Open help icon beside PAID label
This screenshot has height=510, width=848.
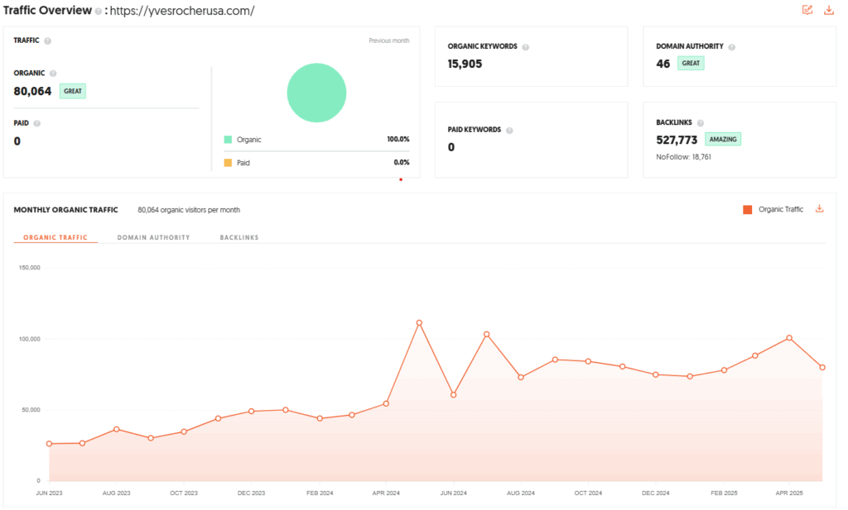click(36, 124)
